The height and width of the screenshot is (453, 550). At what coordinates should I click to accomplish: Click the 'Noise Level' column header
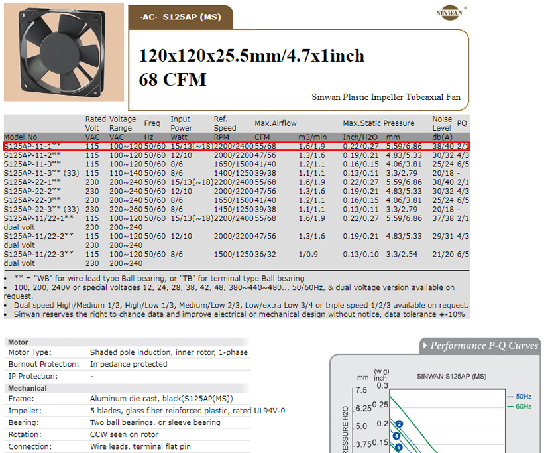click(442, 123)
